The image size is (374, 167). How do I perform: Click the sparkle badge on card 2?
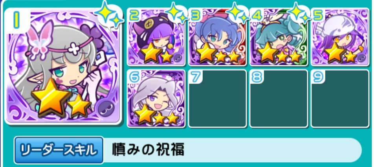tap(177, 13)
